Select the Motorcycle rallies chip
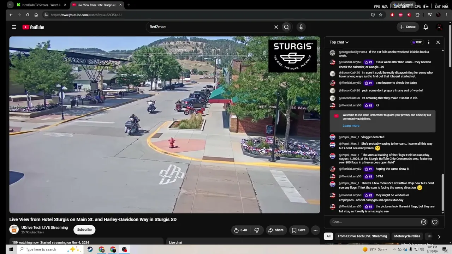 (x=407, y=236)
